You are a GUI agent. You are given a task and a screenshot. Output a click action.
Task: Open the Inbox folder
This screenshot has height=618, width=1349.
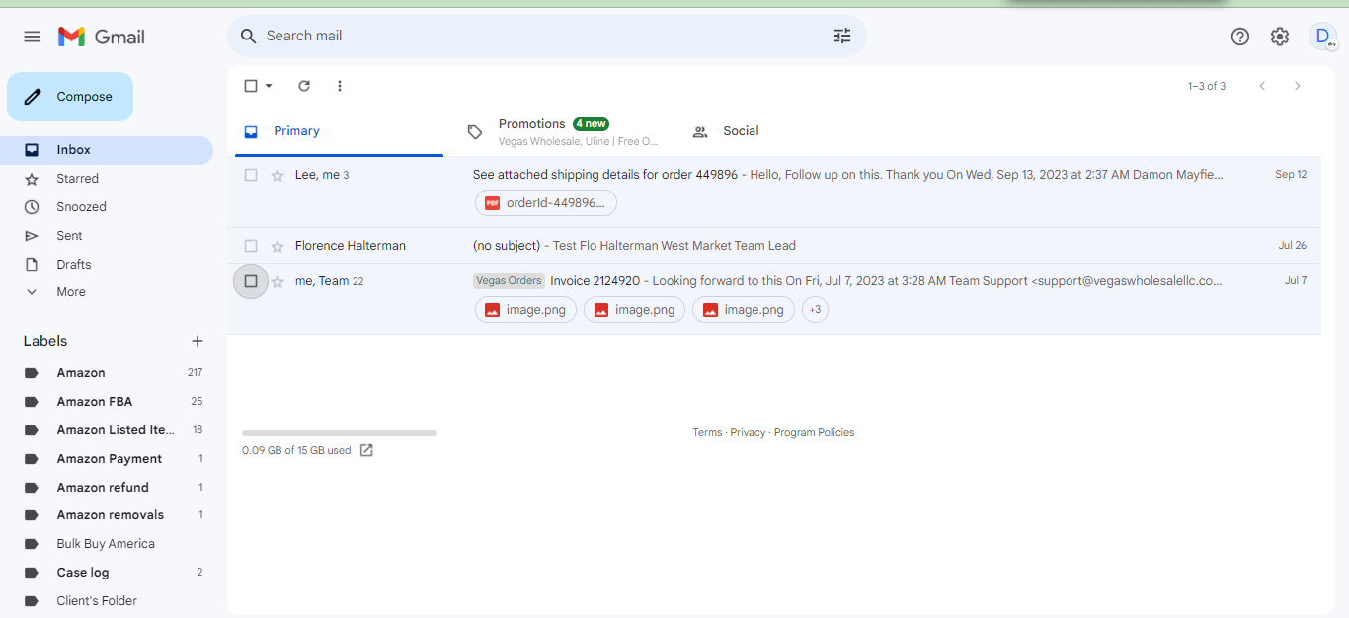[106, 150]
